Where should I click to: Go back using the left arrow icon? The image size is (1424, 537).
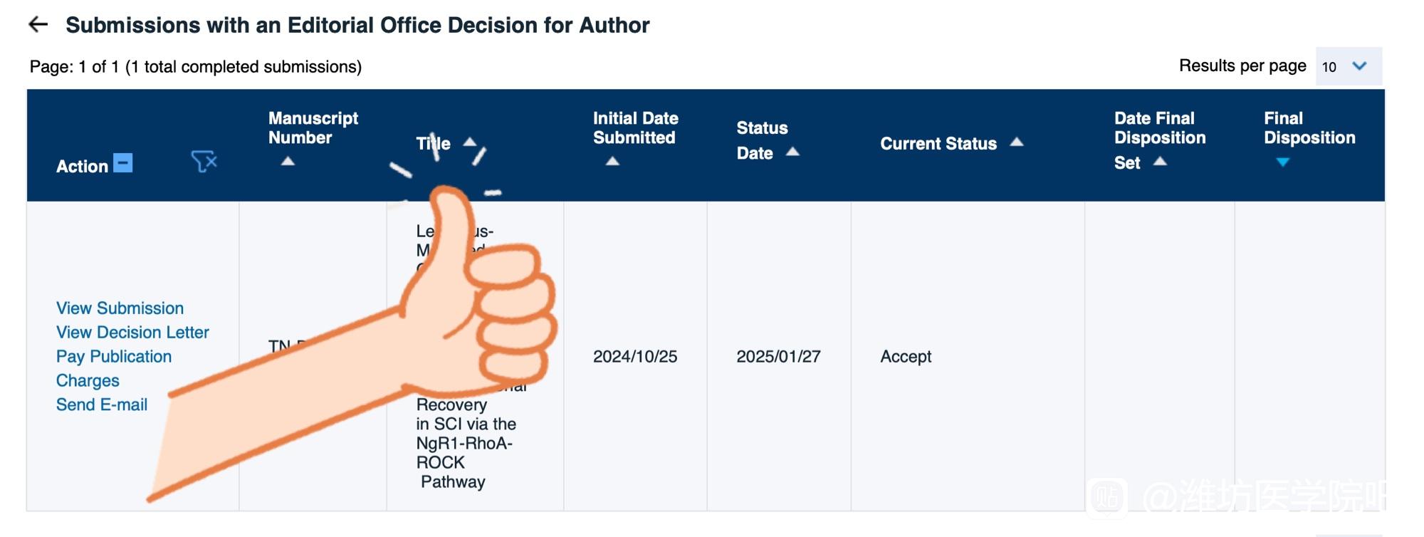pos(38,25)
